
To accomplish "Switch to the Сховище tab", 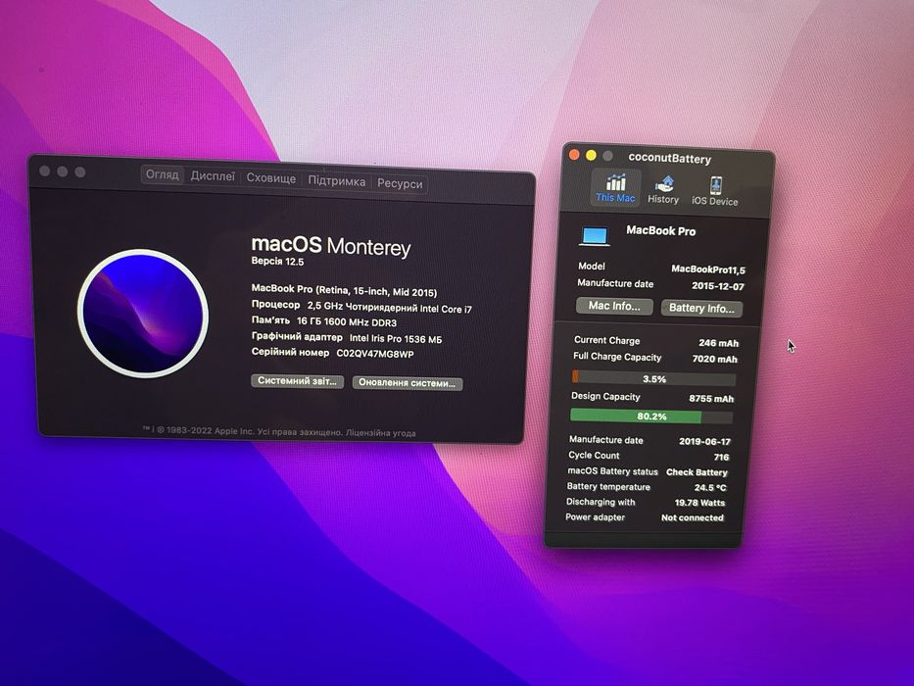I will 271,178.
